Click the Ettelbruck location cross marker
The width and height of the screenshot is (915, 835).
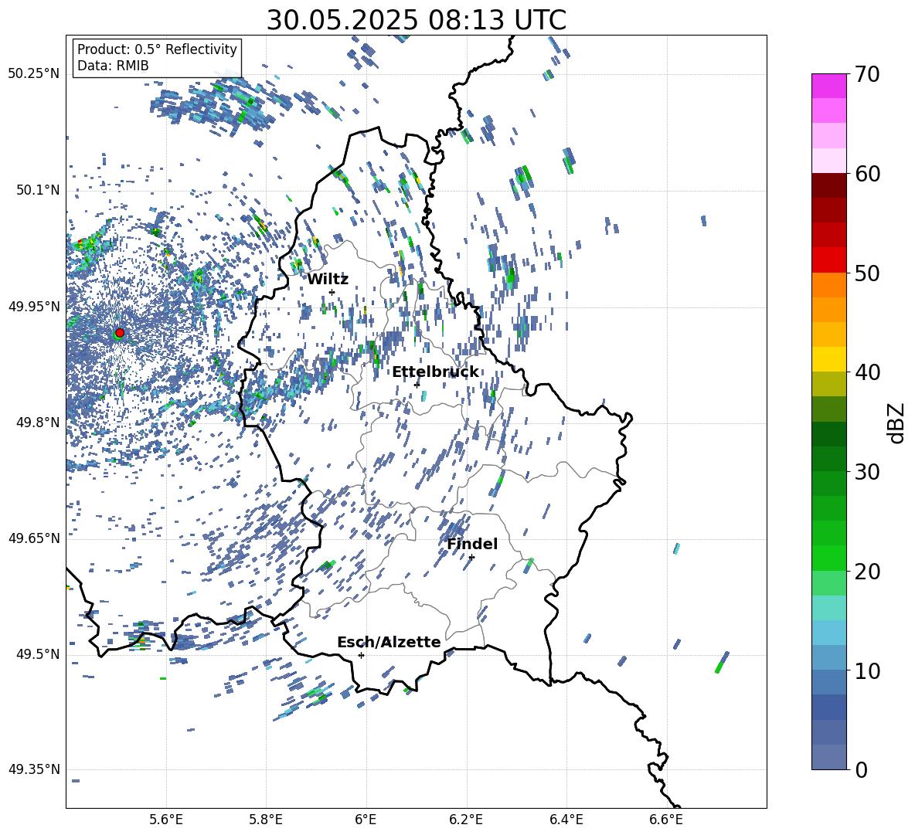(x=417, y=385)
